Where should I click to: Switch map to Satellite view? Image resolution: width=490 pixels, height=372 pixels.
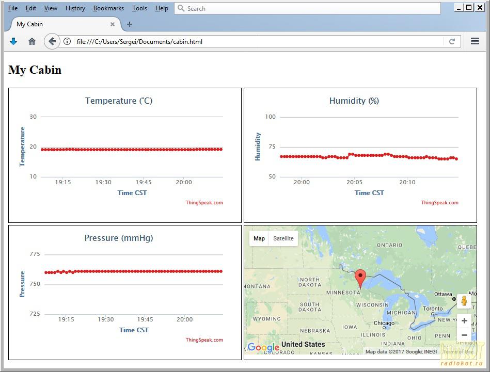pos(283,238)
